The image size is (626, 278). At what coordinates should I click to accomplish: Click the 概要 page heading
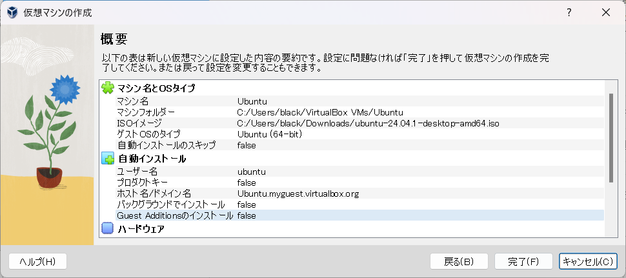114,39
